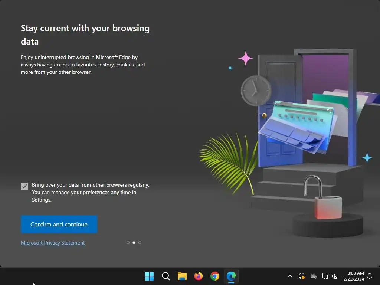Image resolution: width=380 pixels, height=285 pixels.
Task: Launch Firefox from the taskbar
Action: click(x=199, y=276)
